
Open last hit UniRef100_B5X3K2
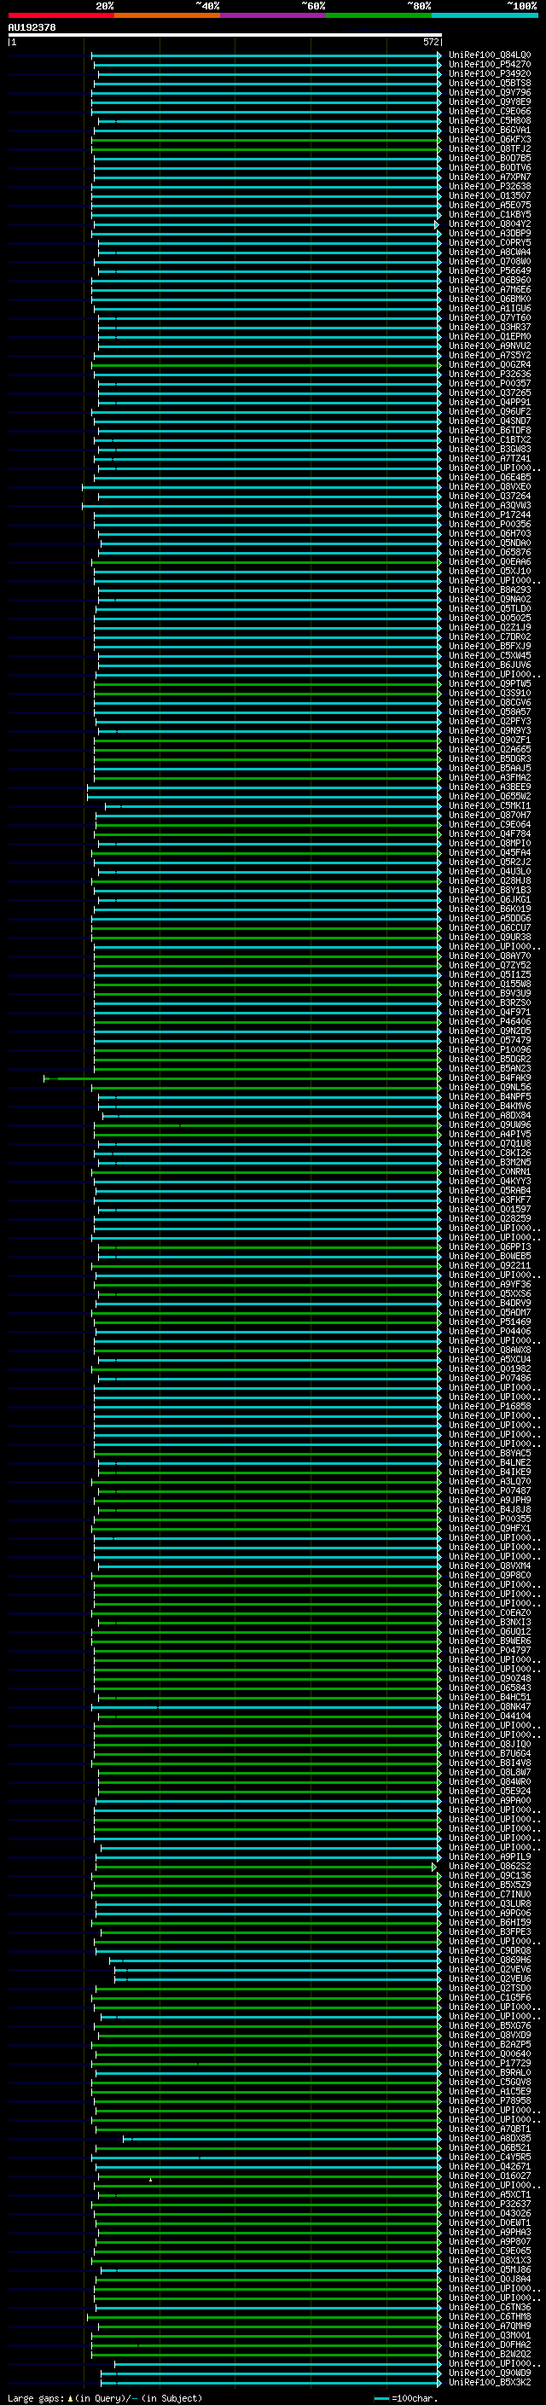coord(490,2382)
